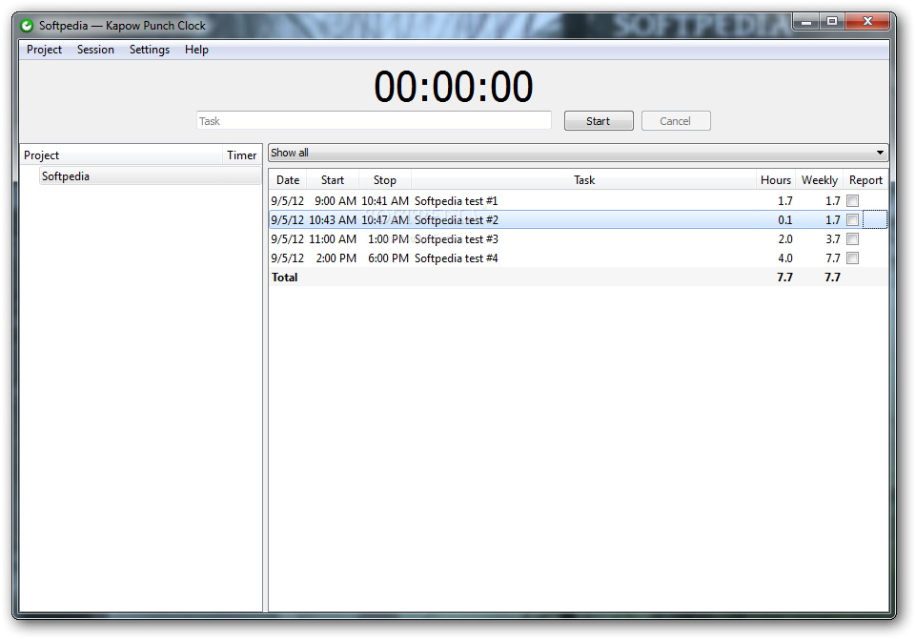Open the Project menu

[44, 50]
